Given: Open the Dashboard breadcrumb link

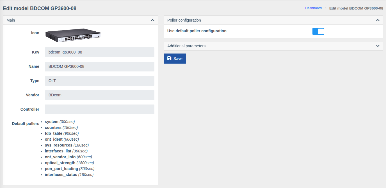Looking at the screenshot, I should (x=313, y=8).
